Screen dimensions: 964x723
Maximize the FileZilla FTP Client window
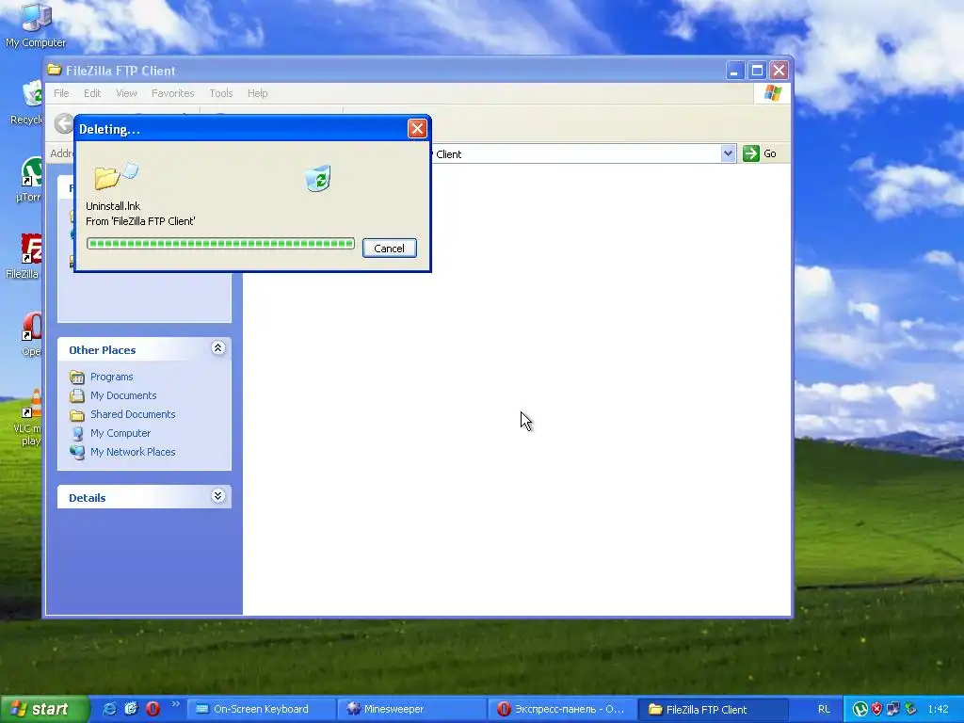tap(757, 71)
